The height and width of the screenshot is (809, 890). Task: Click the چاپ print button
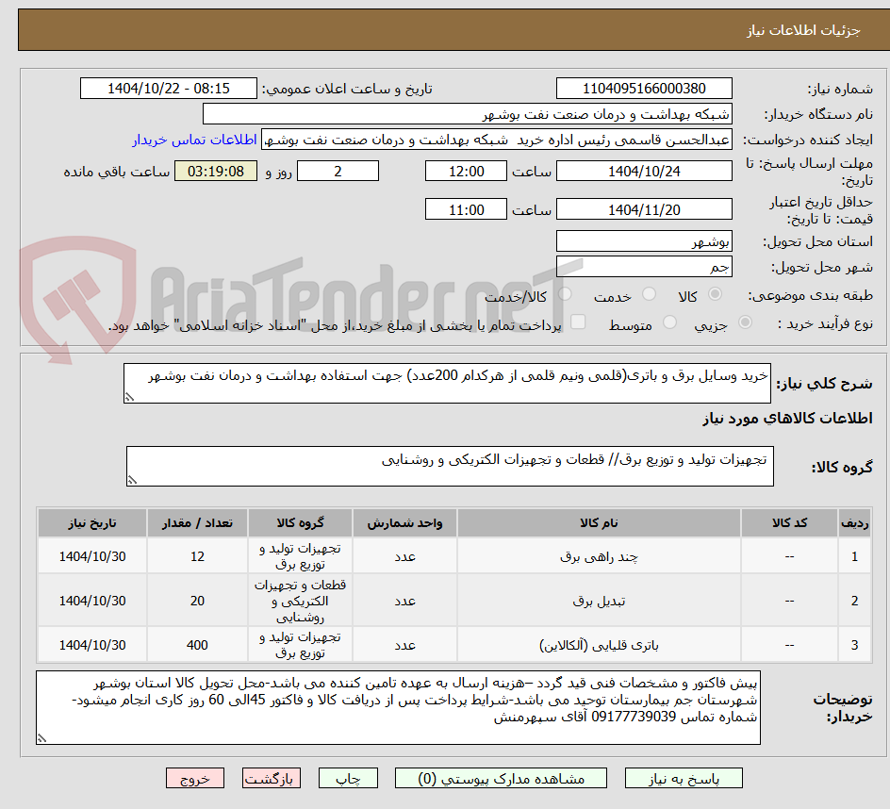click(x=348, y=778)
